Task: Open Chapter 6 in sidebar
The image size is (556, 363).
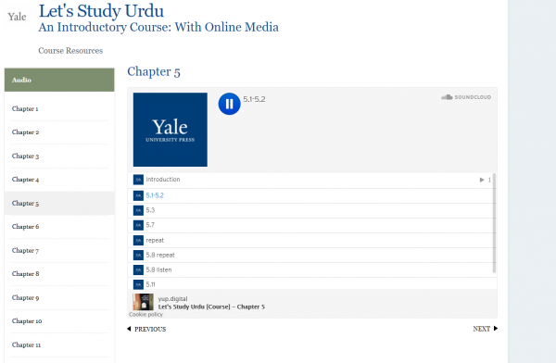Action: pos(26,227)
